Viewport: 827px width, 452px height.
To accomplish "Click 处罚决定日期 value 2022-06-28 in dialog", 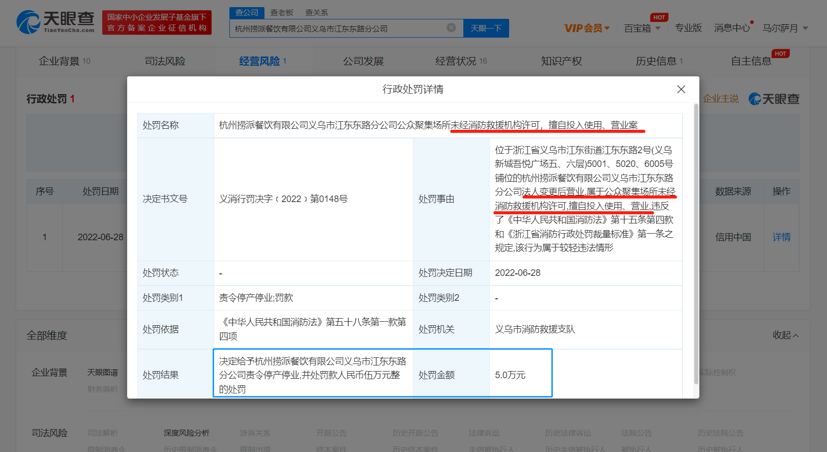I will 518,273.
